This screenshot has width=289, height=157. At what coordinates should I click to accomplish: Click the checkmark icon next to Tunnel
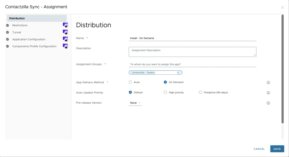click(x=7, y=32)
